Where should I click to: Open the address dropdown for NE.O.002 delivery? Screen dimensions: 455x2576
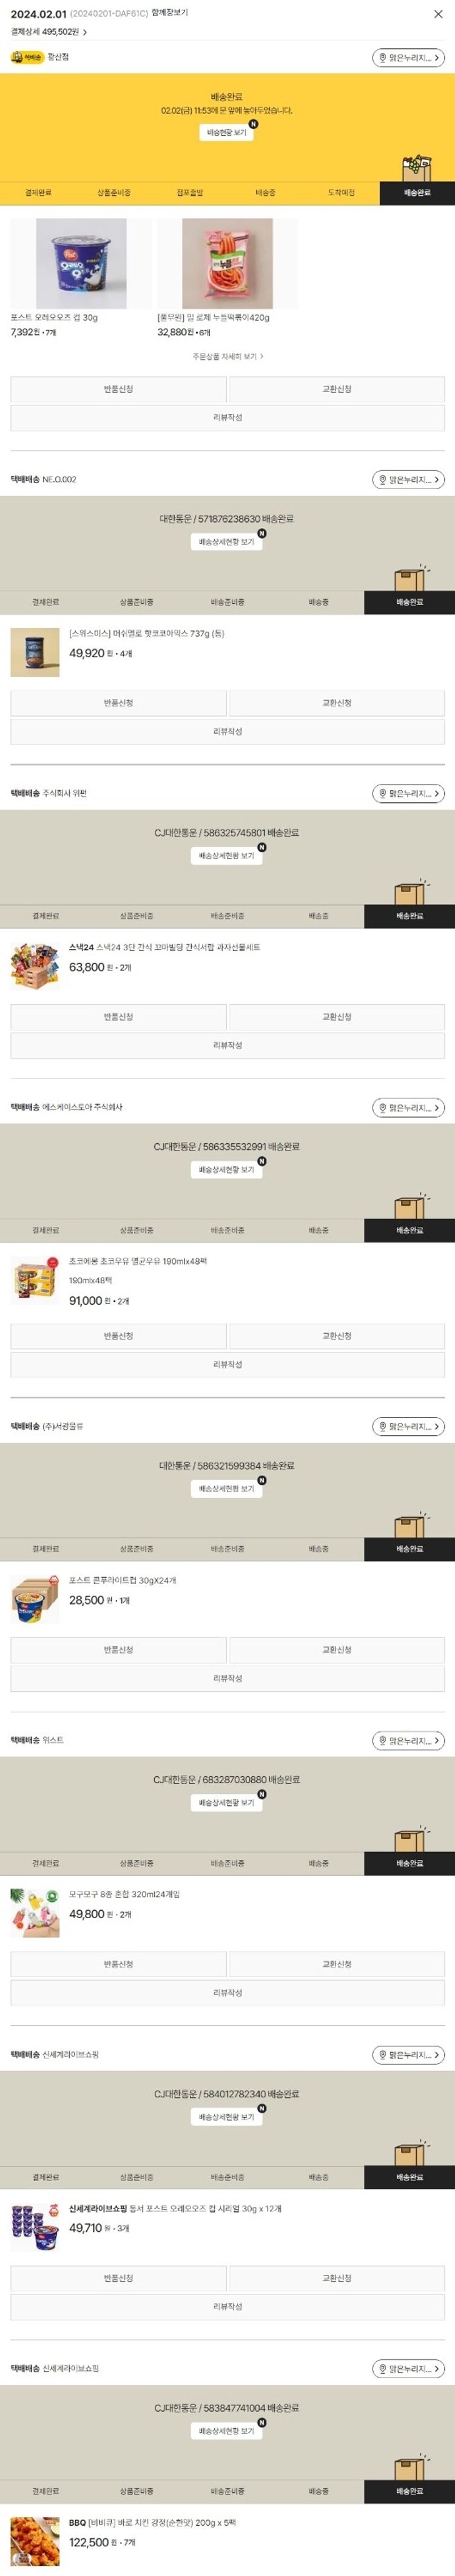click(408, 480)
